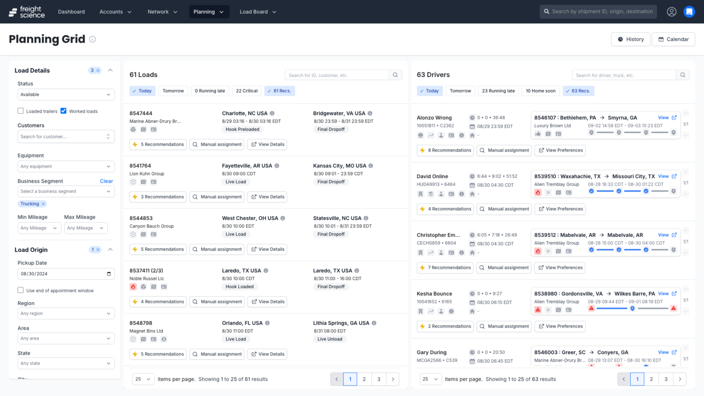
Task: Collapse the Load Details panel
Action: 110,70
